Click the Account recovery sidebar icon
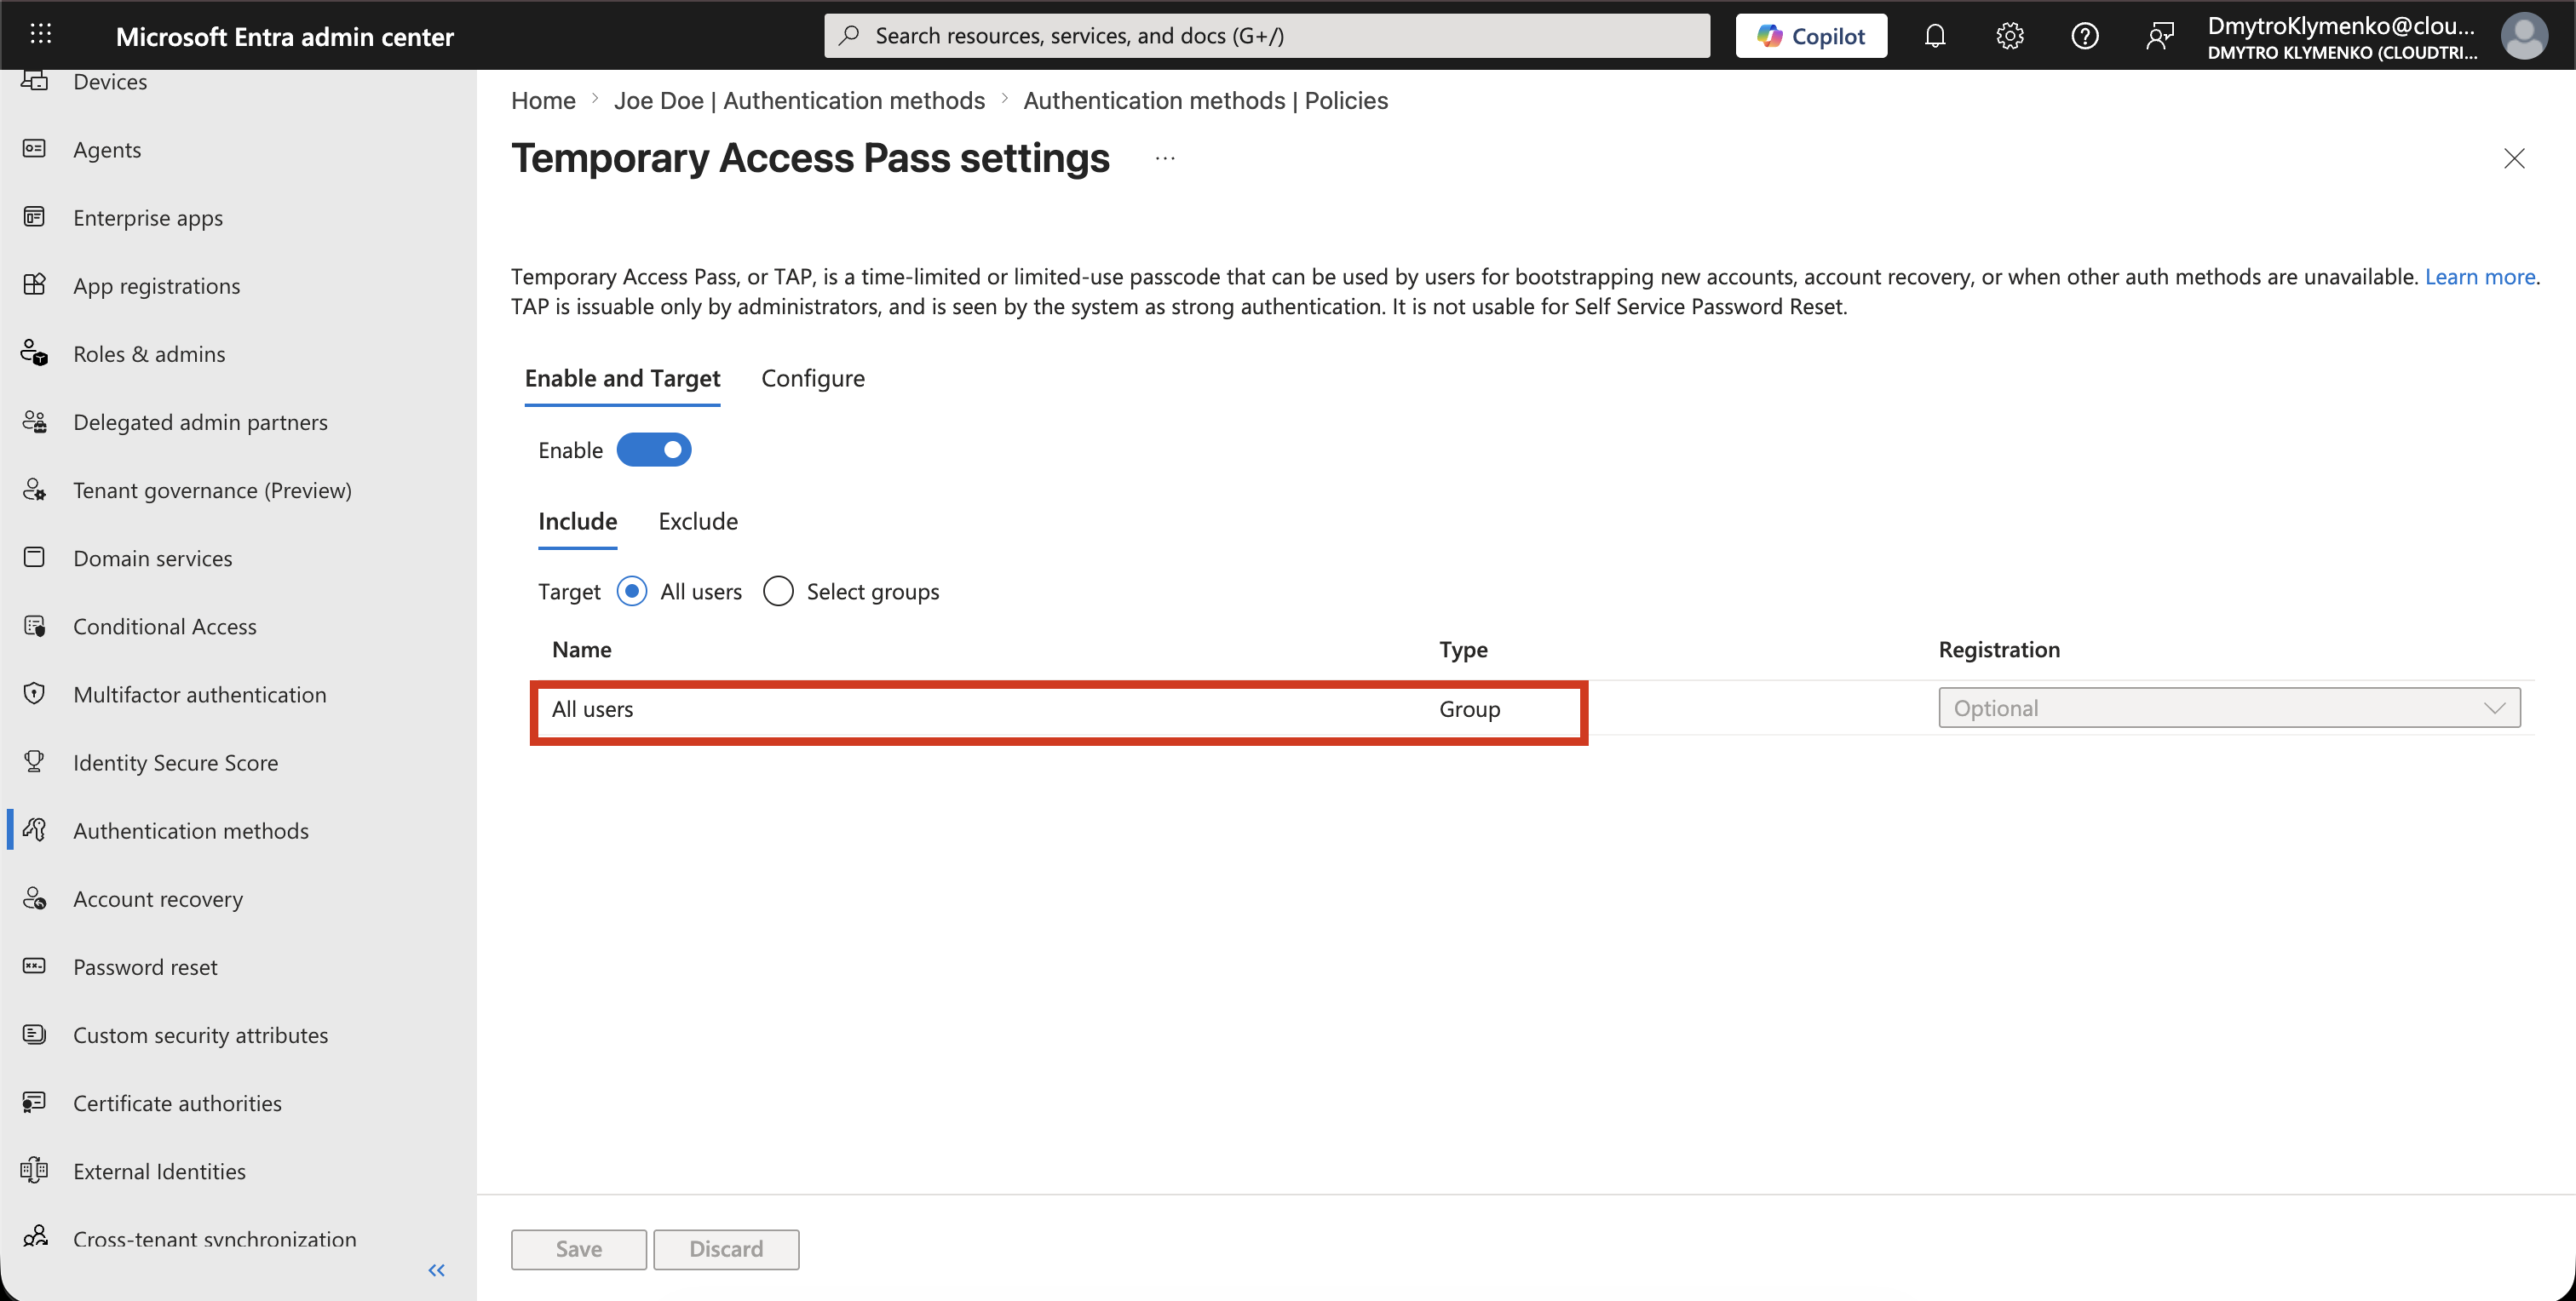Viewport: 2576px width, 1301px height. pyautogui.click(x=34, y=898)
